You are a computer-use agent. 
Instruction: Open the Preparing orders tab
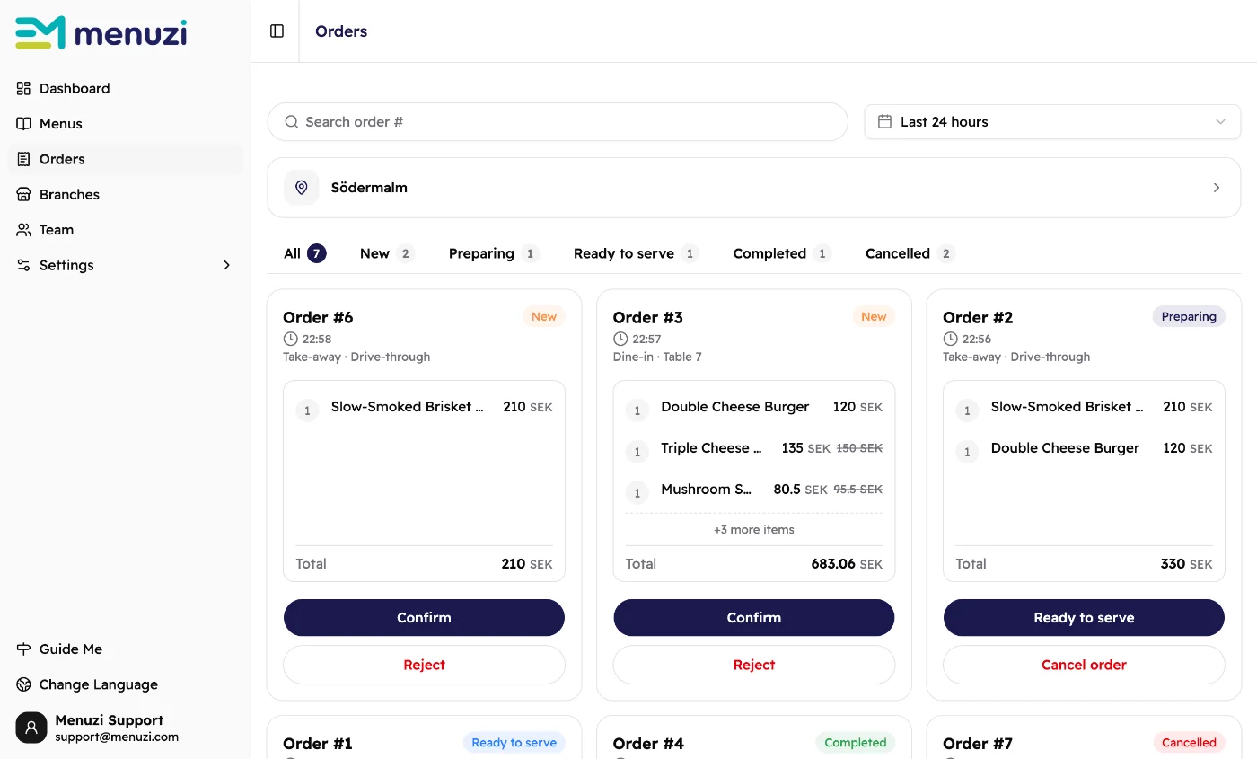pyautogui.click(x=494, y=253)
